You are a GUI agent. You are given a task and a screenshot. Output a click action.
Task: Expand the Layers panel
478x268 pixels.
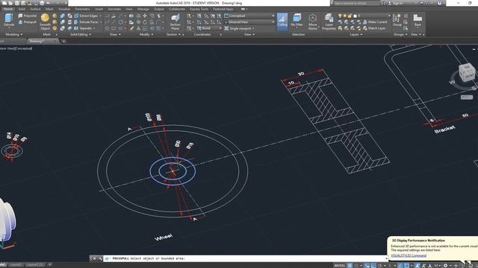click(x=356, y=34)
